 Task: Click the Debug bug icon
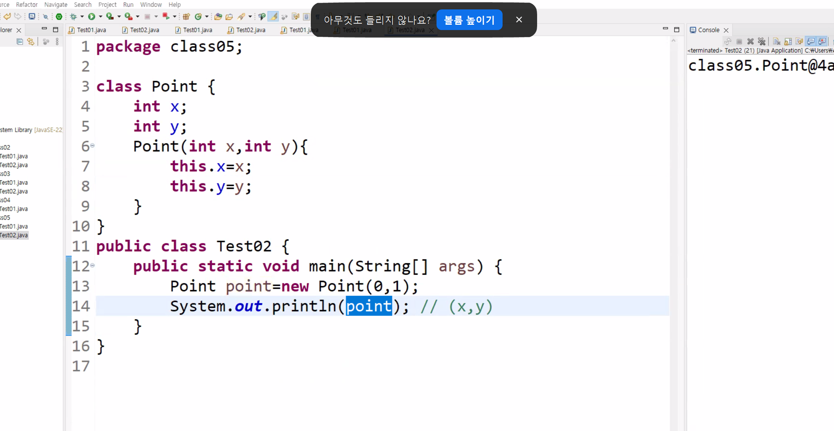(x=74, y=17)
